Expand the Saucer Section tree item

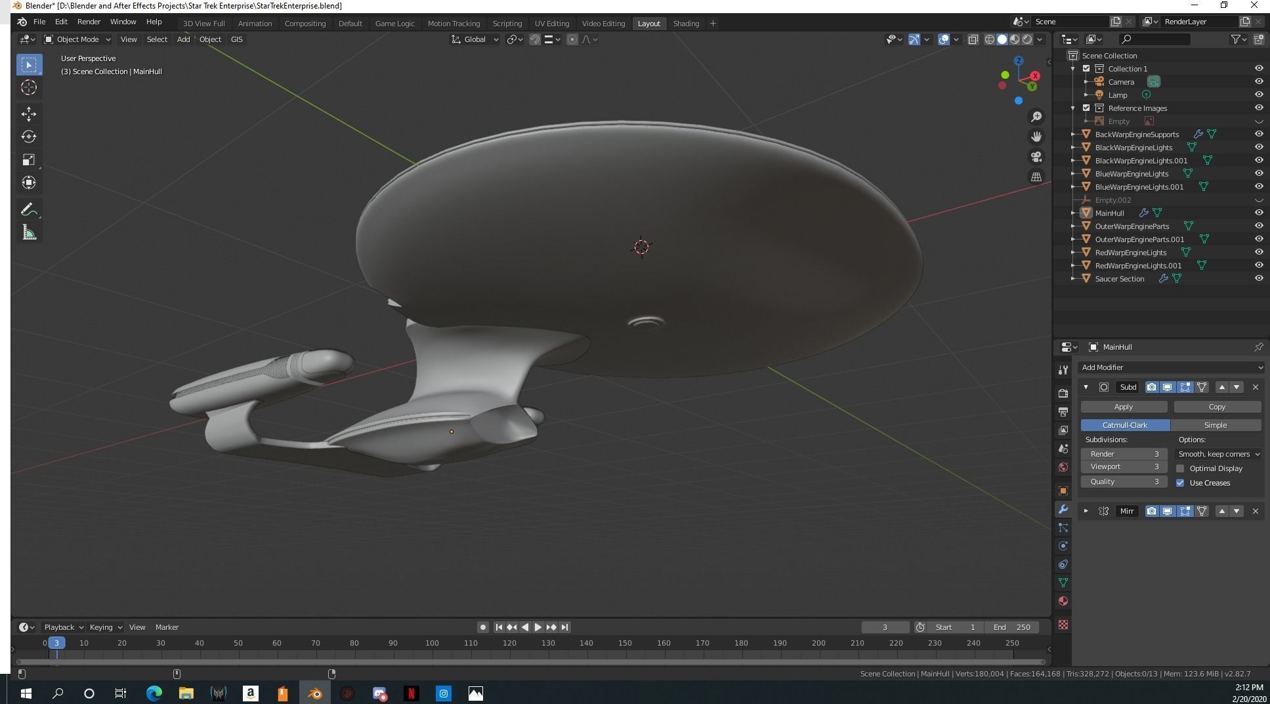[x=1073, y=278]
